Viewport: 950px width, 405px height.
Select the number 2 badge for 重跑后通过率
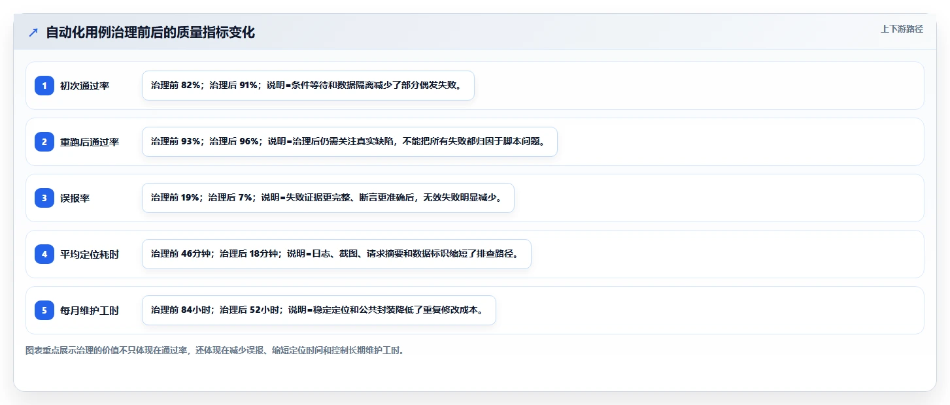tap(44, 142)
